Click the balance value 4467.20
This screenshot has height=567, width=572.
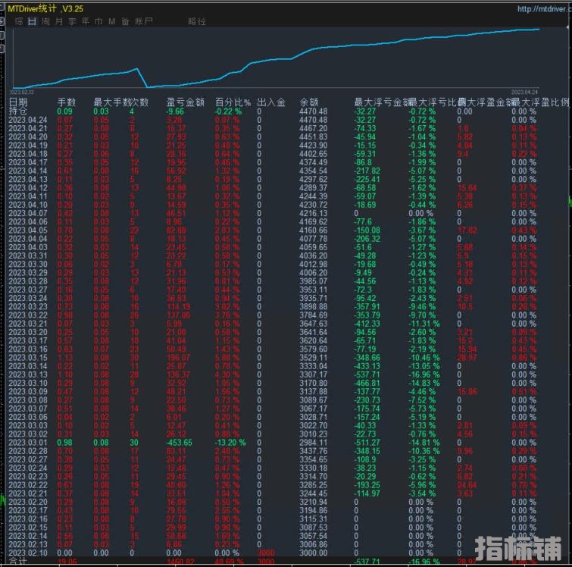[x=314, y=129]
